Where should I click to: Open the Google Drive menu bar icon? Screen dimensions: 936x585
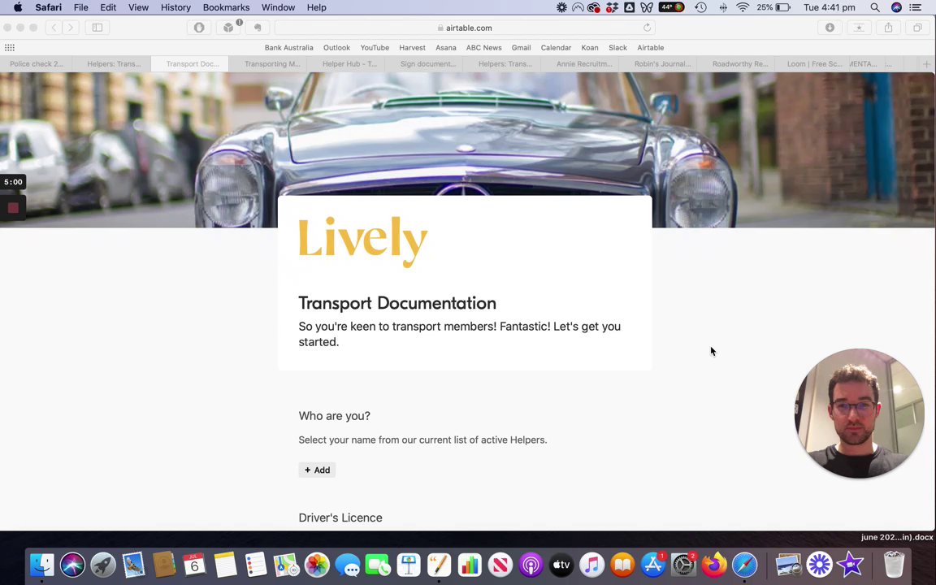pos(629,8)
